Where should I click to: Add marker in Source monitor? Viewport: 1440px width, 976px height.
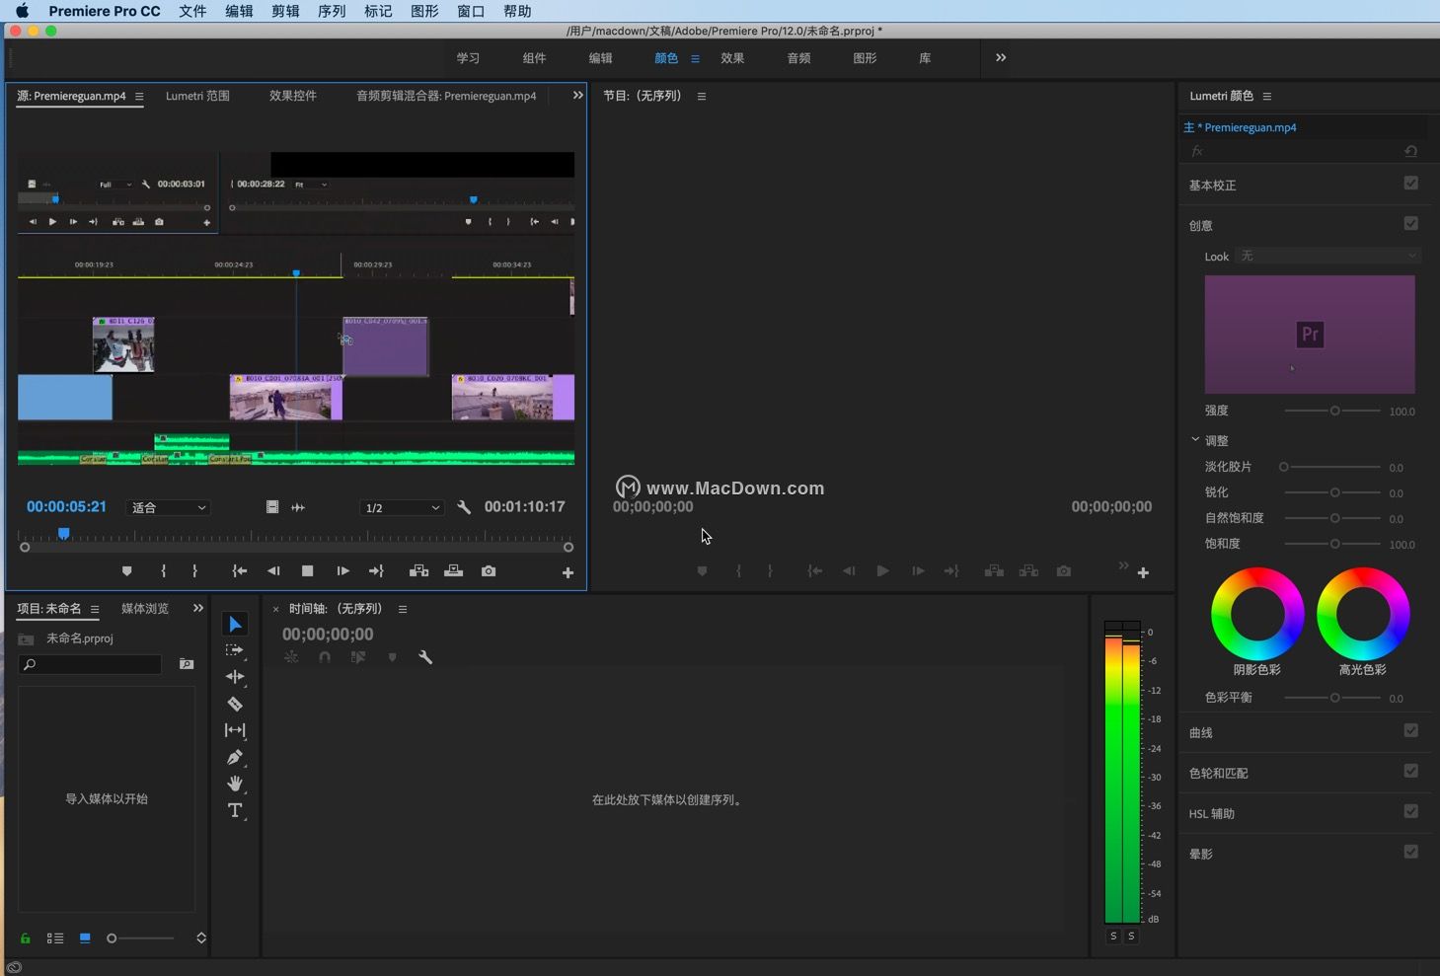(126, 571)
